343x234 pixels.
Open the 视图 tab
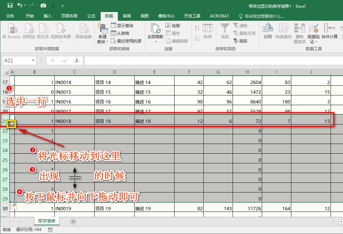[x=145, y=16]
